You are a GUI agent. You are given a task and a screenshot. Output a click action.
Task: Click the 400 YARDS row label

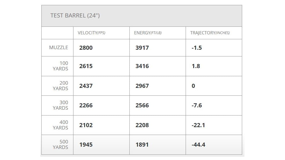click(61, 125)
